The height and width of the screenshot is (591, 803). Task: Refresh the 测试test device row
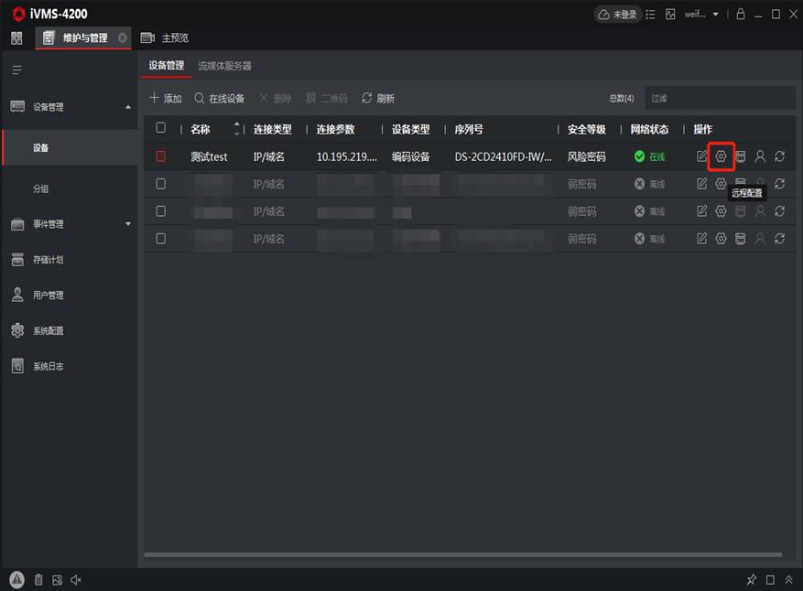point(779,156)
